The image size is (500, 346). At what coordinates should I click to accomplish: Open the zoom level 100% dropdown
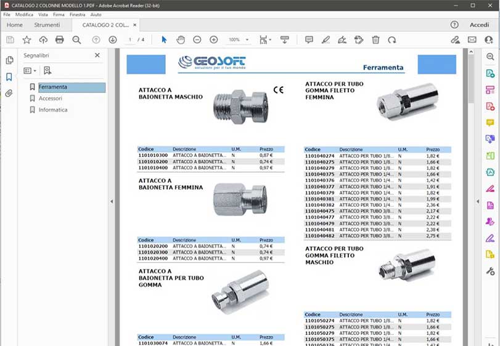click(238, 39)
